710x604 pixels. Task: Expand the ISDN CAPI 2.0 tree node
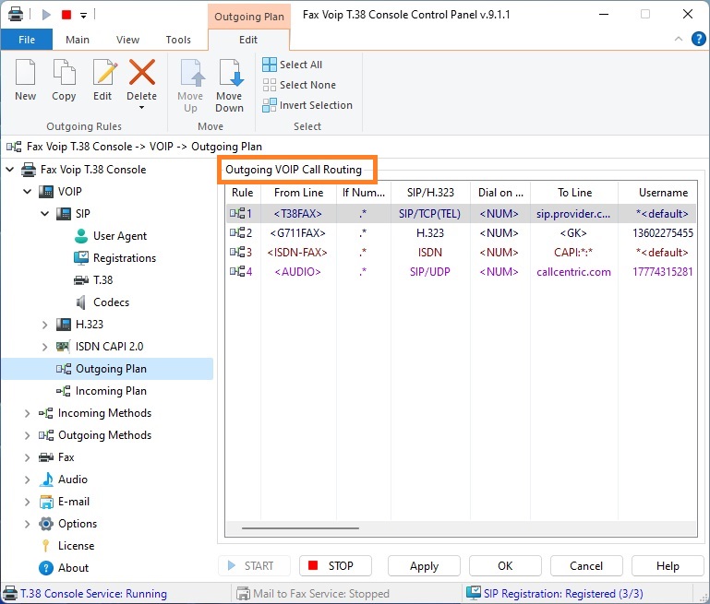[x=45, y=347]
